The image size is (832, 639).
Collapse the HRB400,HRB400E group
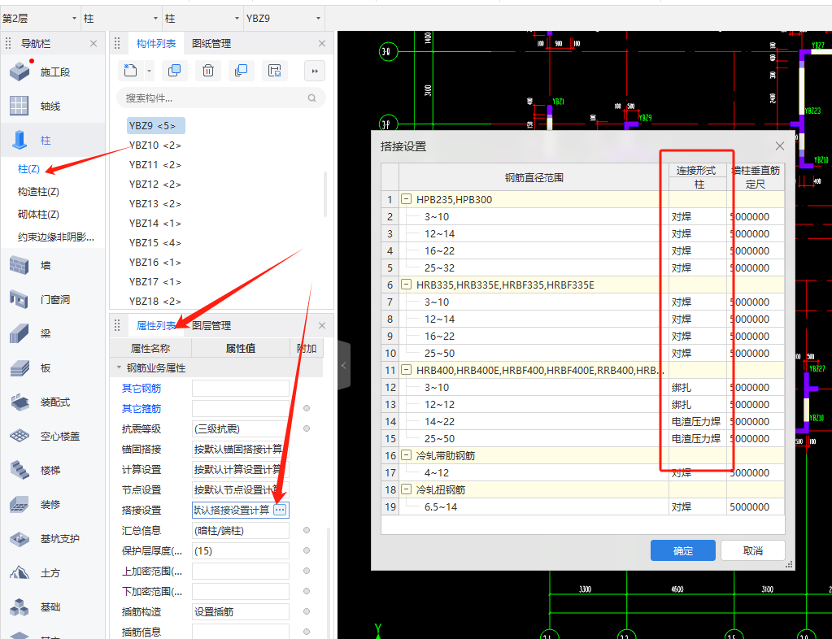pos(406,370)
